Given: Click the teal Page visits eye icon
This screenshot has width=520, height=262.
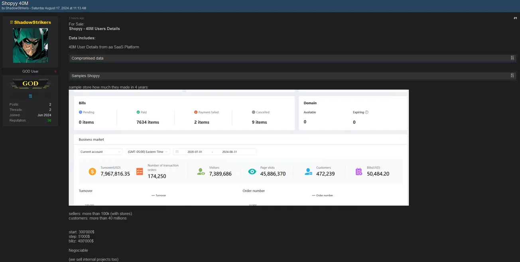Looking at the screenshot, I should pos(252,172).
